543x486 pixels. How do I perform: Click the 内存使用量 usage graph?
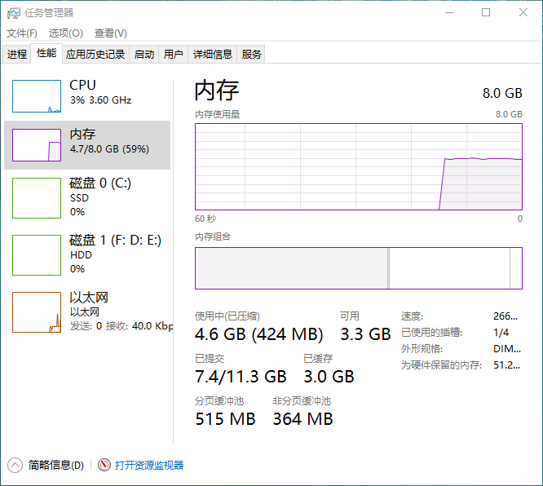point(358,166)
